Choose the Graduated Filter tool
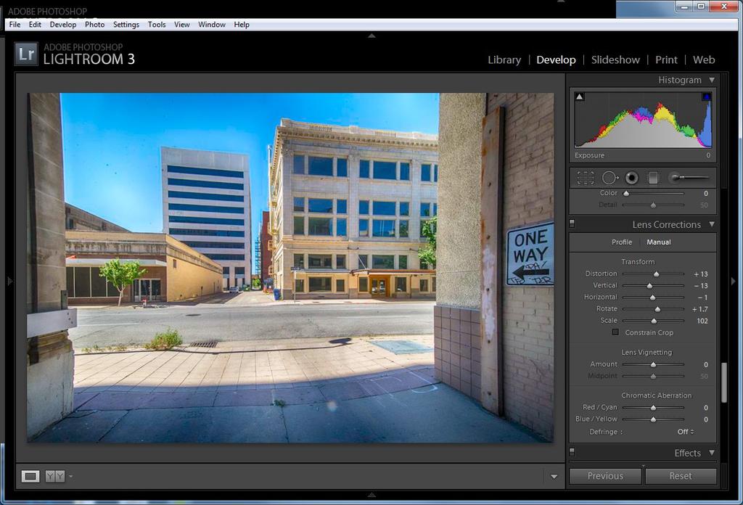The height and width of the screenshot is (505, 743). click(x=653, y=178)
